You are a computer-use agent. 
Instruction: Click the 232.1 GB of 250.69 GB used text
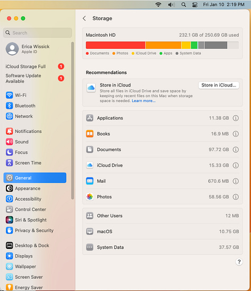click(x=209, y=35)
